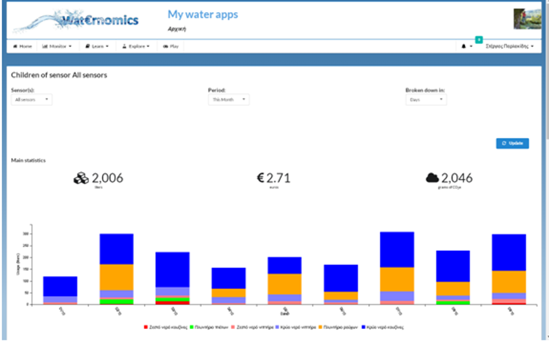Viewport: 549px width, 343px height.
Task: Click the user profile photo thumbnail
Action: point(523,19)
